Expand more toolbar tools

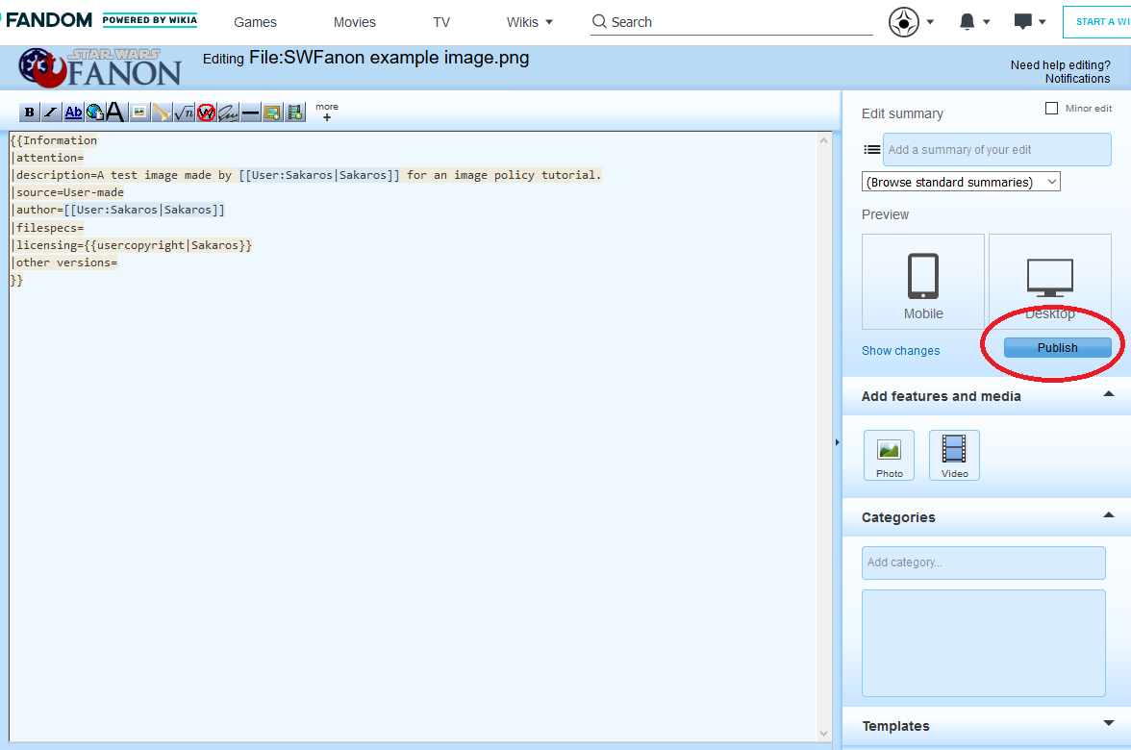click(x=327, y=112)
